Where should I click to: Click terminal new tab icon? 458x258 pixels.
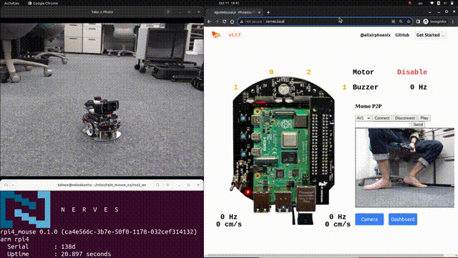[x=6, y=185]
